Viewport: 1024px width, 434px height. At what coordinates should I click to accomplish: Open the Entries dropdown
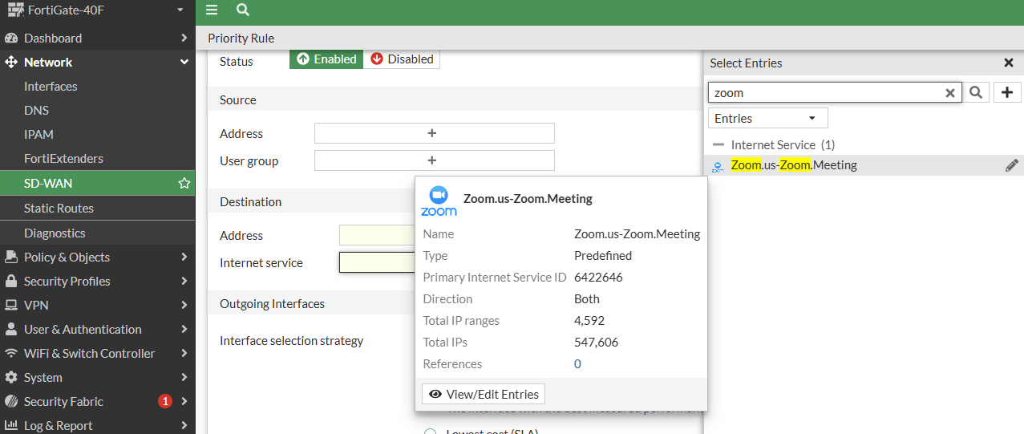pos(767,118)
